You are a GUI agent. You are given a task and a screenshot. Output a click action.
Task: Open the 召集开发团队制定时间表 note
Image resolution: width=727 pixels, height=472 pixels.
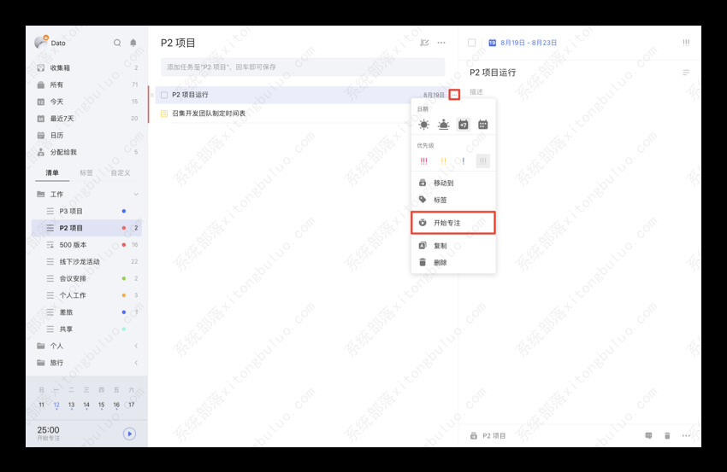[209, 114]
